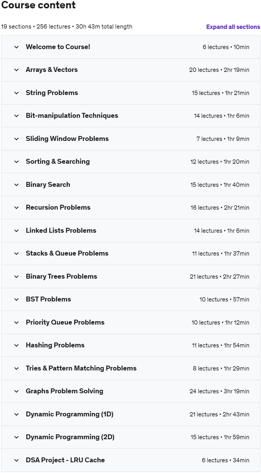Click Recursion Problems section heading

tap(58, 207)
